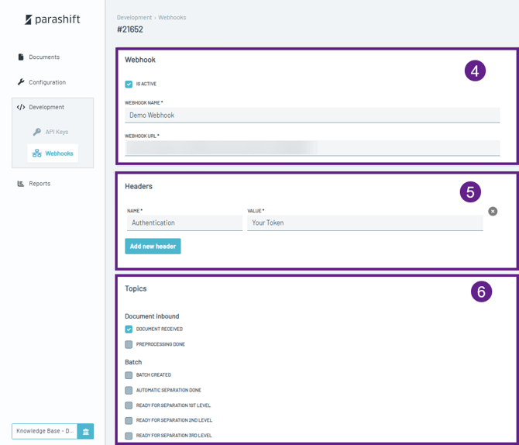The height and width of the screenshot is (445, 519).
Task: Click the parashift logo
Action: point(53,19)
